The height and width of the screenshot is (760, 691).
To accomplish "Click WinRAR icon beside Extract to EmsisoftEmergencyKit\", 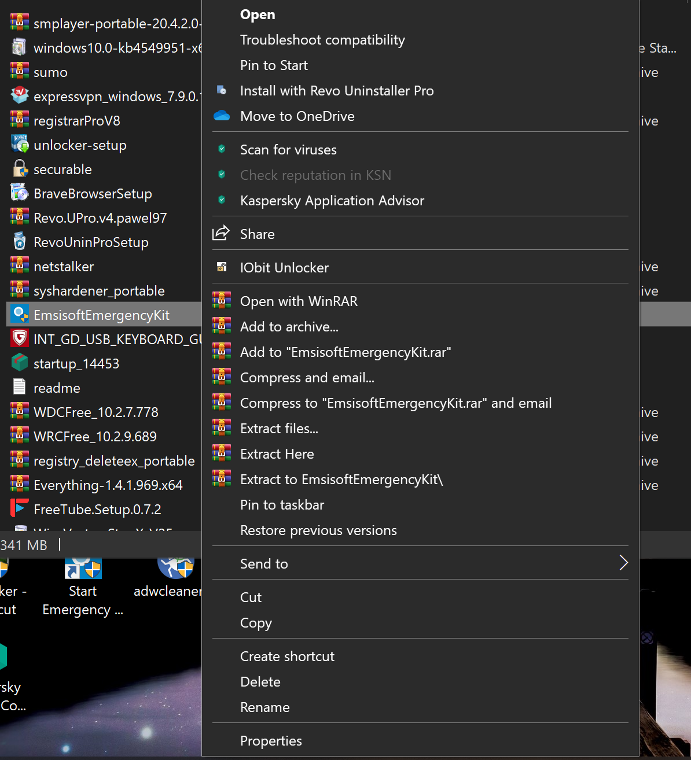I will tap(222, 479).
